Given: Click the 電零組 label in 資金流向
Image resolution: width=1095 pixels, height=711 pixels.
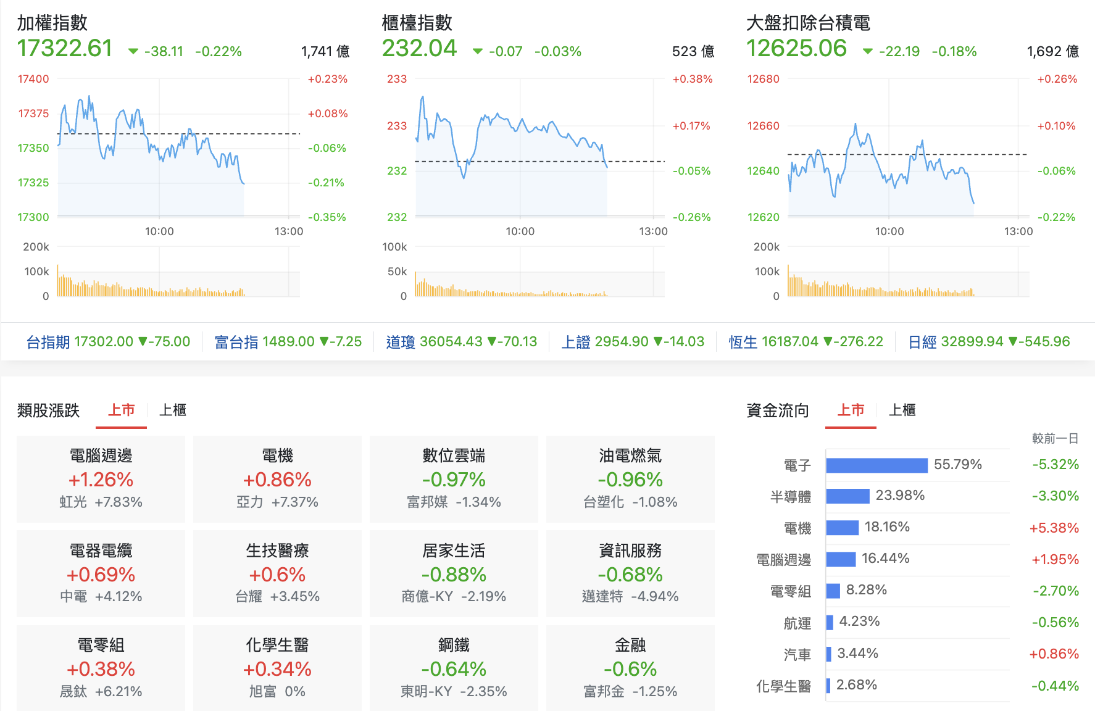Looking at the screenshot, I should point(790,591).
